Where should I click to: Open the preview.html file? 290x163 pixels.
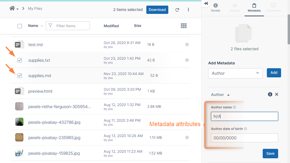click(x=40, y=91)
